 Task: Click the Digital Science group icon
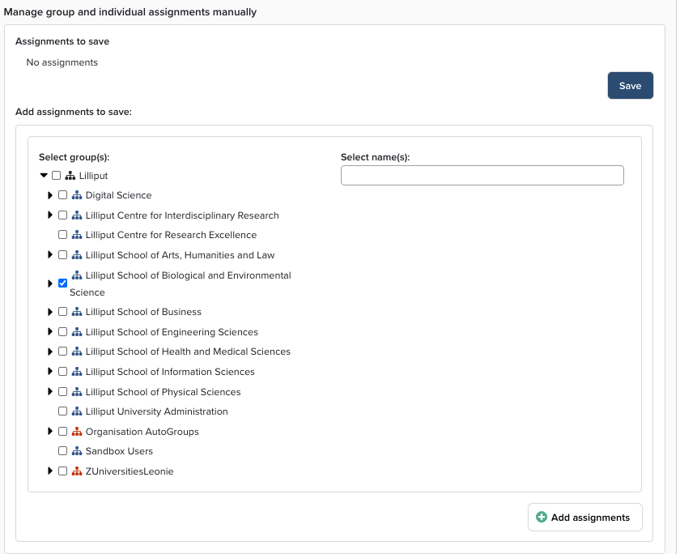click(x=77, y=195)
